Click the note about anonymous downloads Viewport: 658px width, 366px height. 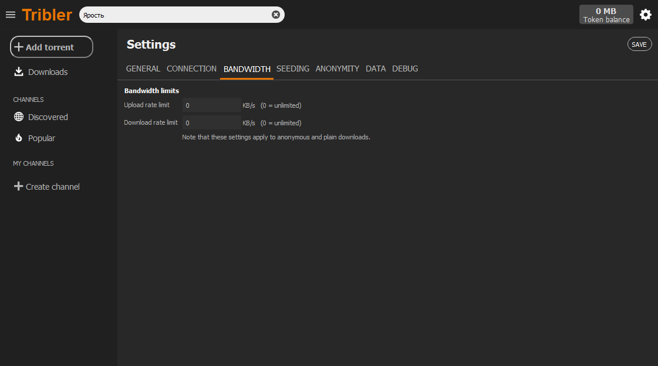[276, 138]
